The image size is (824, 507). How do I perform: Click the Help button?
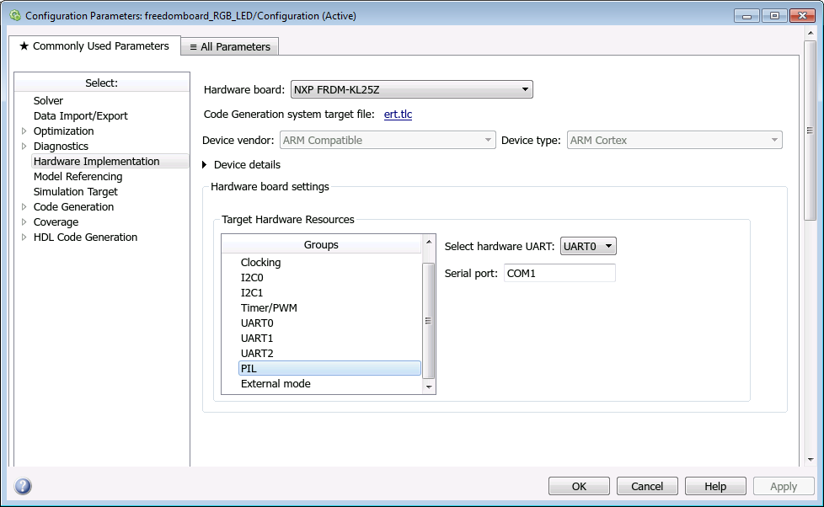pyautogui.click(x=715, y=486)
